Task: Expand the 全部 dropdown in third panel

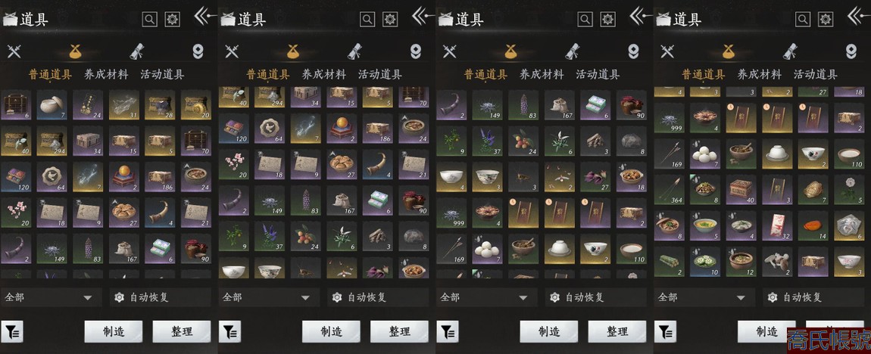Action: tap(486, 297)
